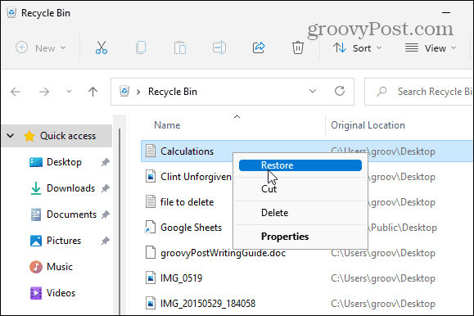
Task: Open the Sort options dropdown
Action: (358, 48)
